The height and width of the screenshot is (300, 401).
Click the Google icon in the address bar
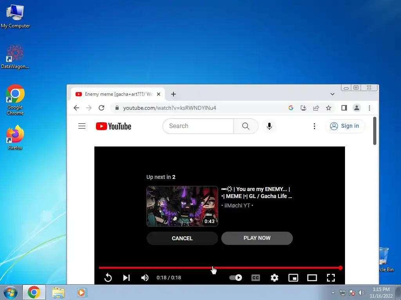tap(291, 108)
